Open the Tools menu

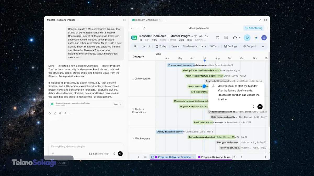tap(190, 40)
